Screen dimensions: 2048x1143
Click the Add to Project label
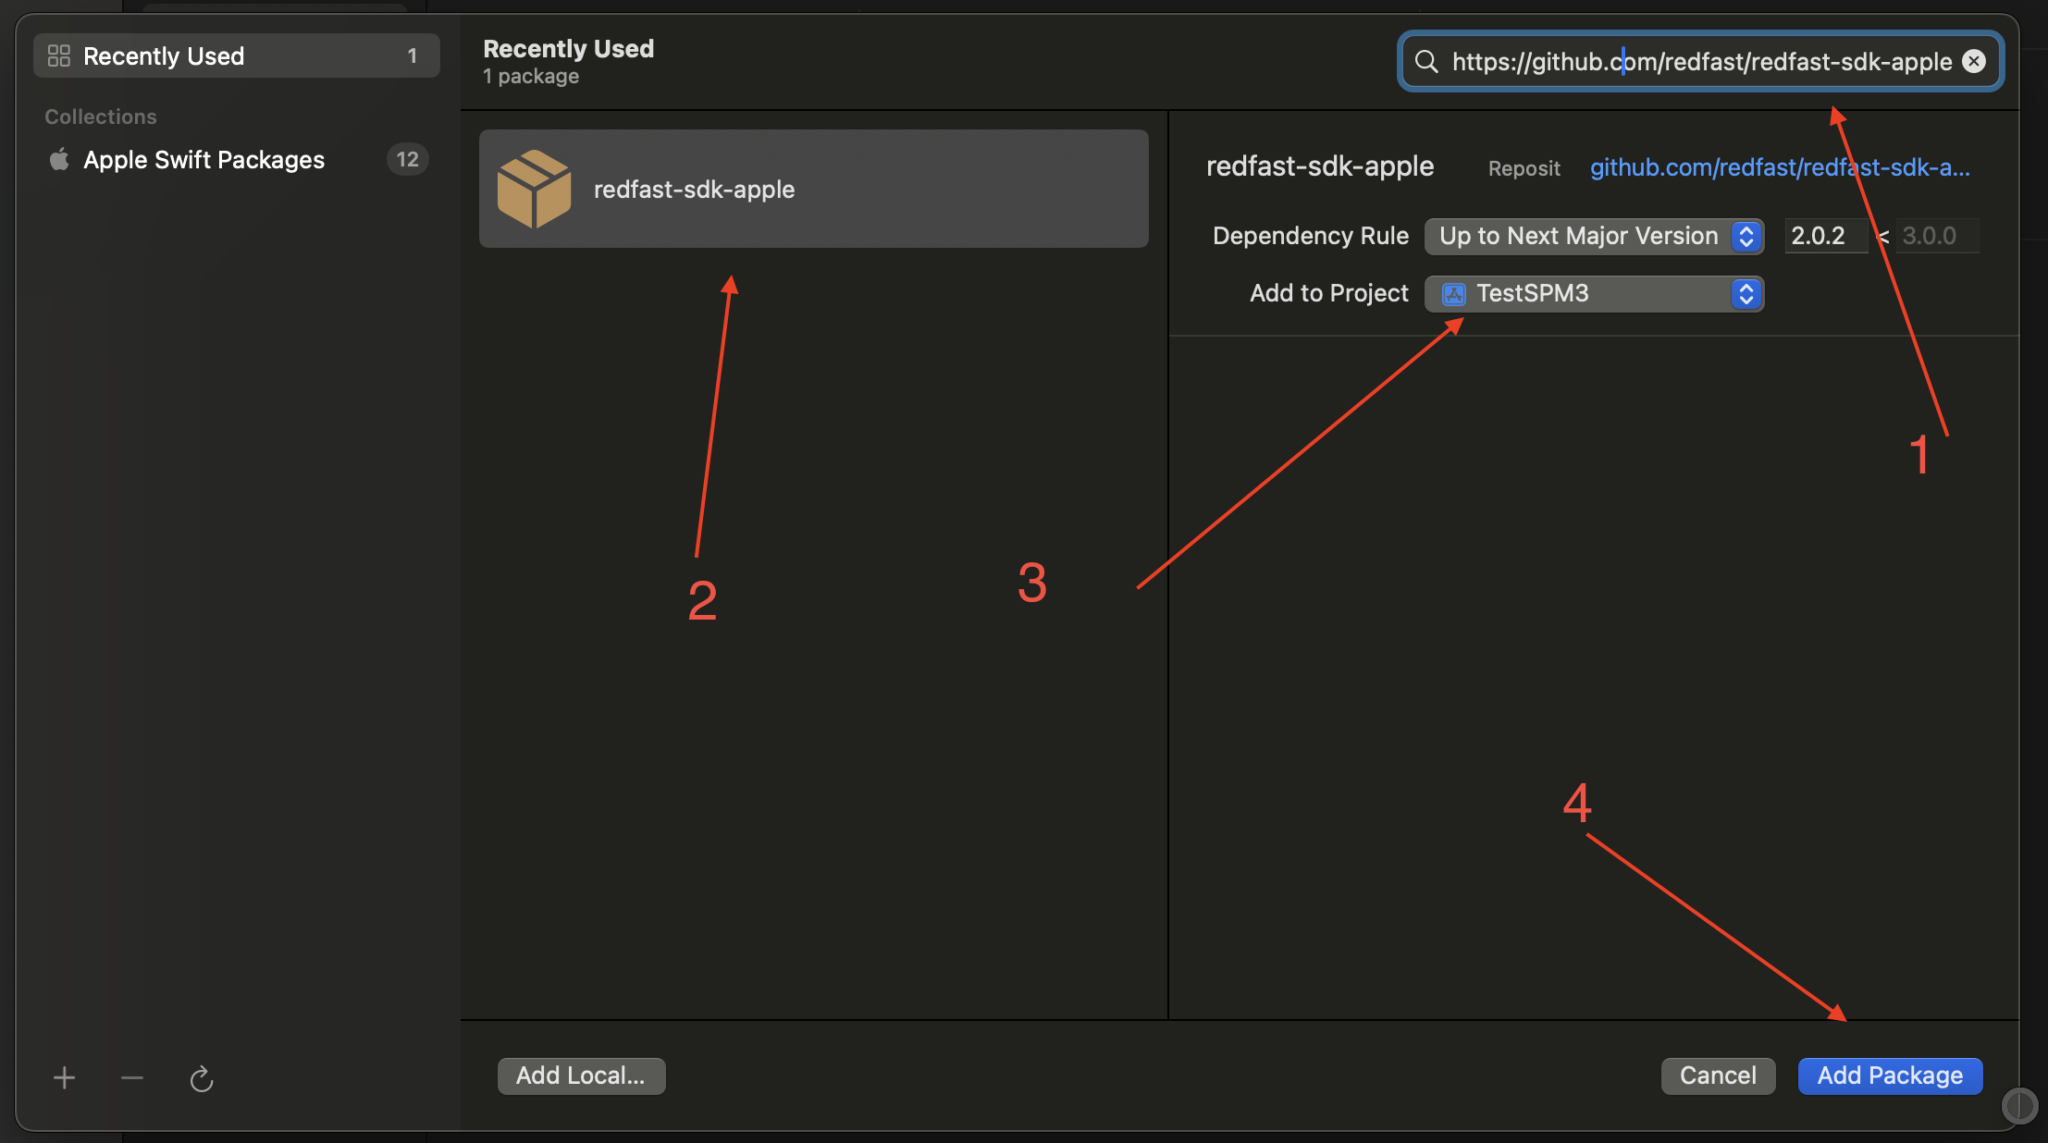[1329, 293]
